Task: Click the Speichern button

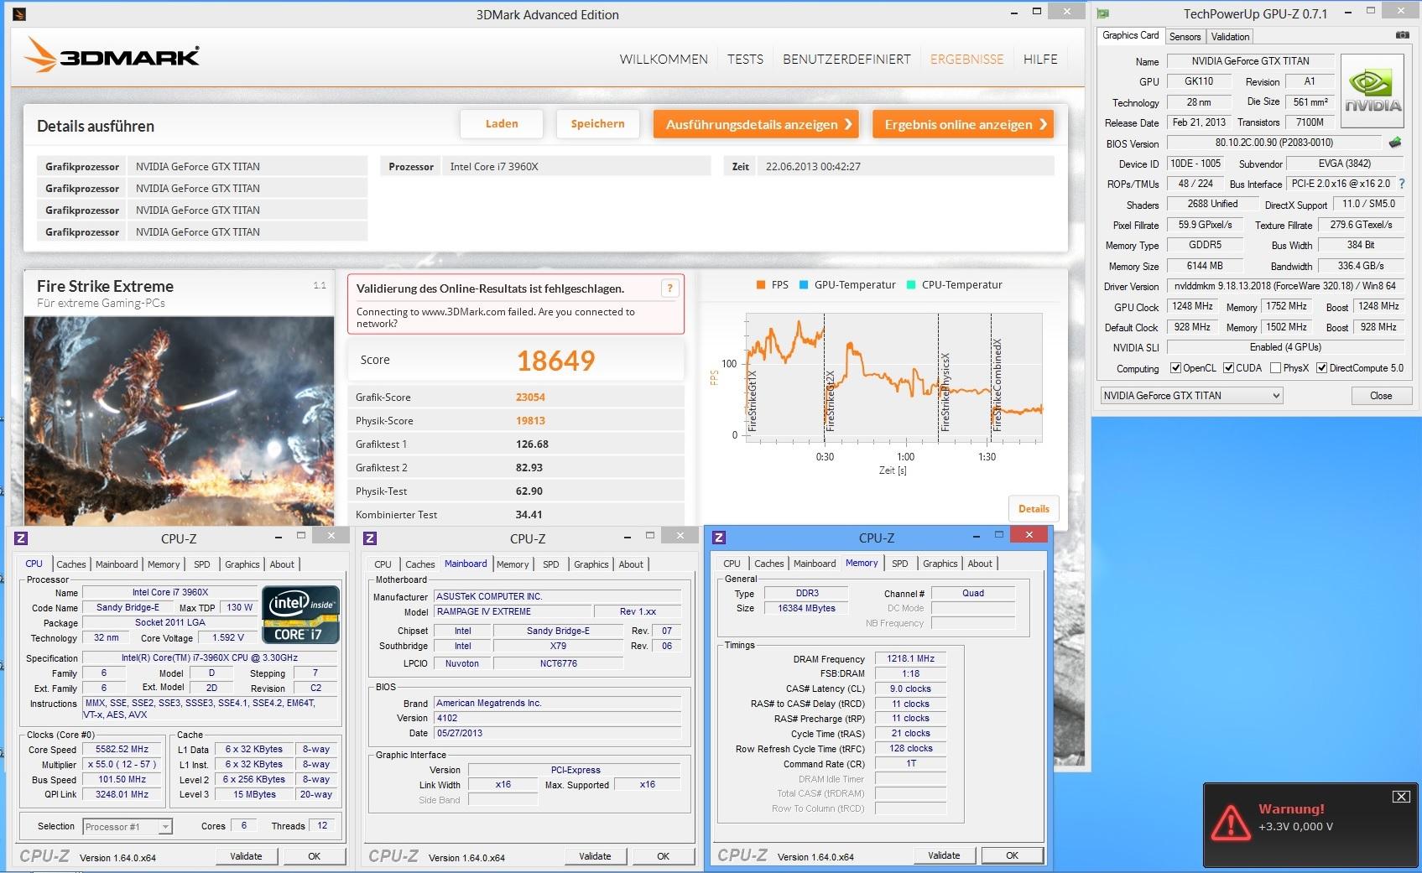Action: (597, 124)
